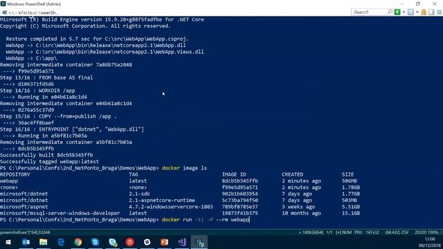This screenshot has width=443, height=249.
Task: Select the Windows PowerShell console tab
Action: tap(30, 12)
